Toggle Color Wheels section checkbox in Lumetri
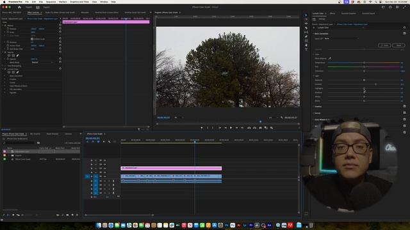 coord(404,119)
